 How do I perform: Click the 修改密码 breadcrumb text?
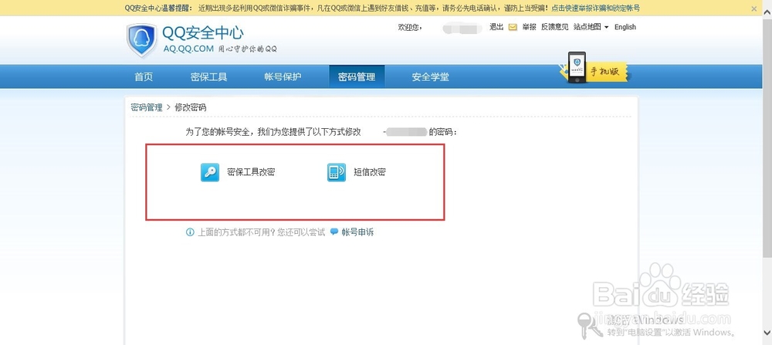191,107
